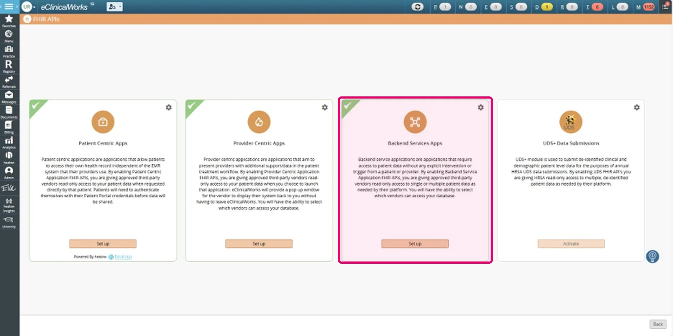The width and height of the screenshot is (673, 336).
Task: Open settings gear on Provider Centric Apps card
Action: click(x=325, y=107)
